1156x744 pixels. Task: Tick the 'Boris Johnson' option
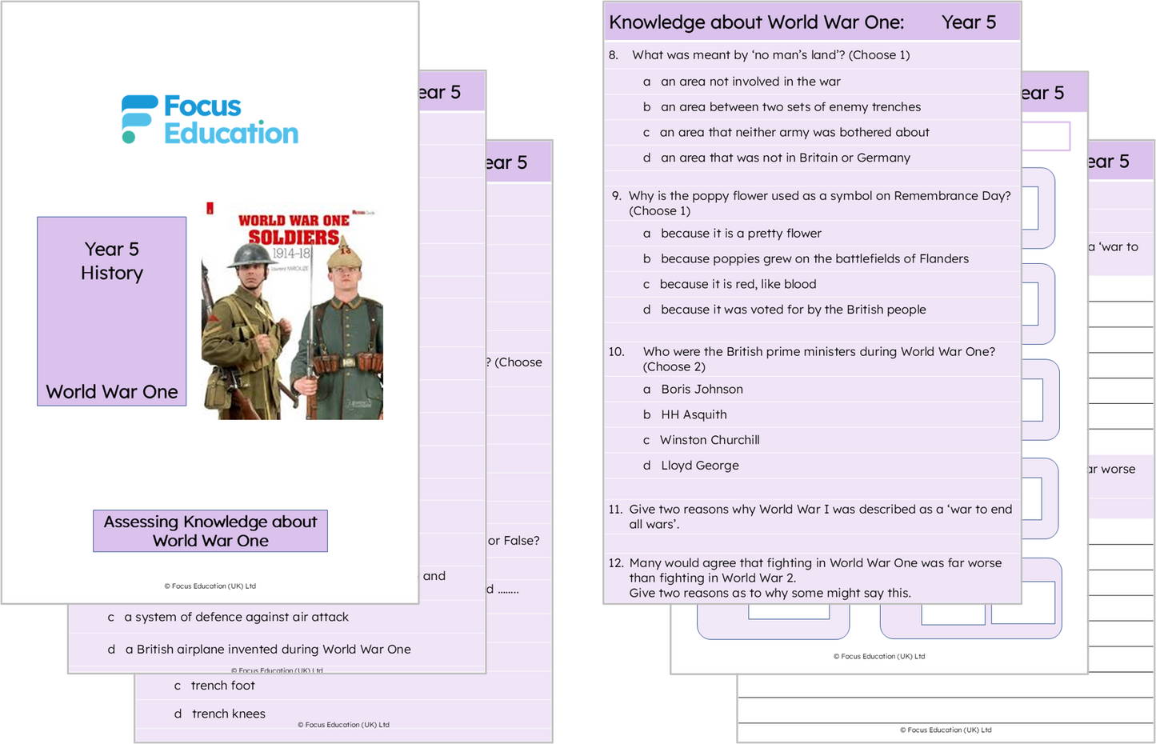click(701, 390)
